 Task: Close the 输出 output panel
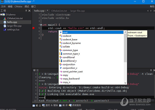point(154,70)
